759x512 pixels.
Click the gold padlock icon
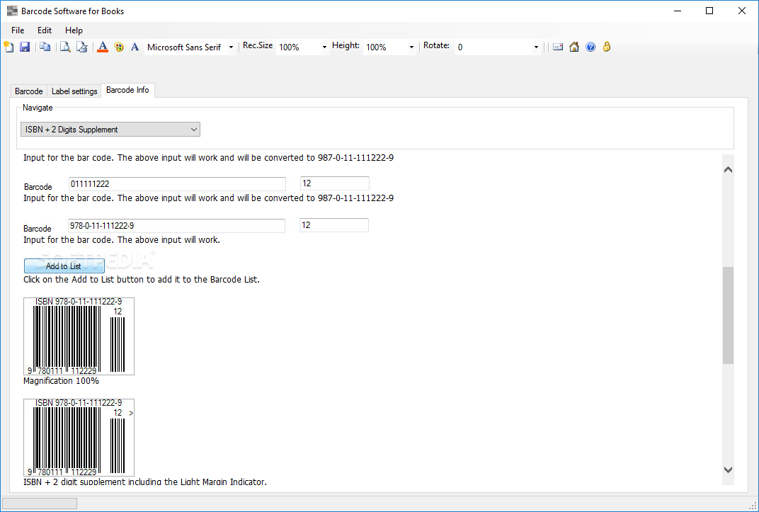click(607, 47)
